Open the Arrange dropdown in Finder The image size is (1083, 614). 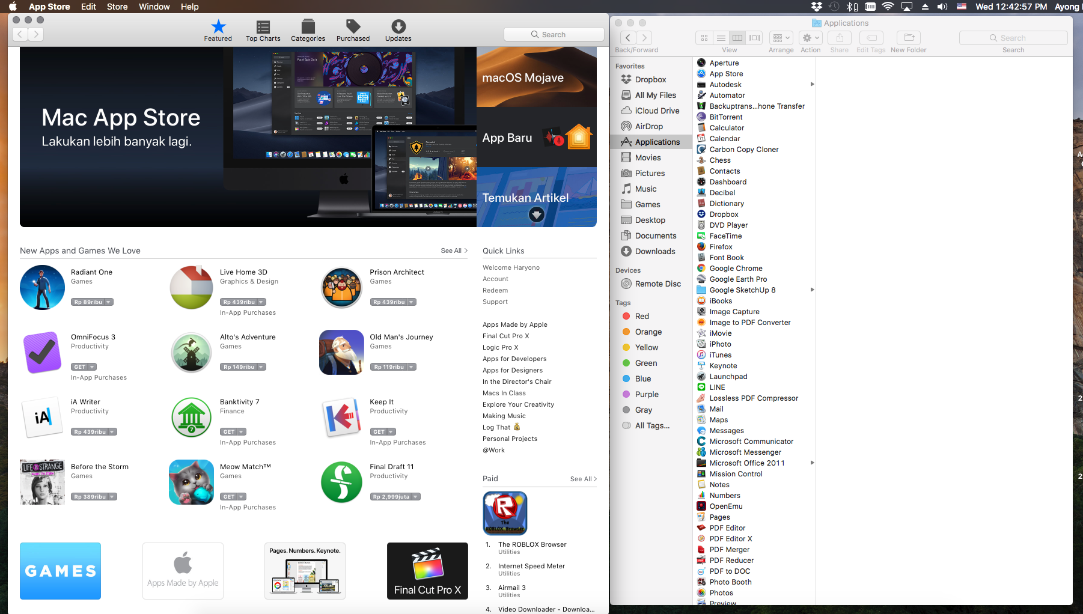[781, 38]
